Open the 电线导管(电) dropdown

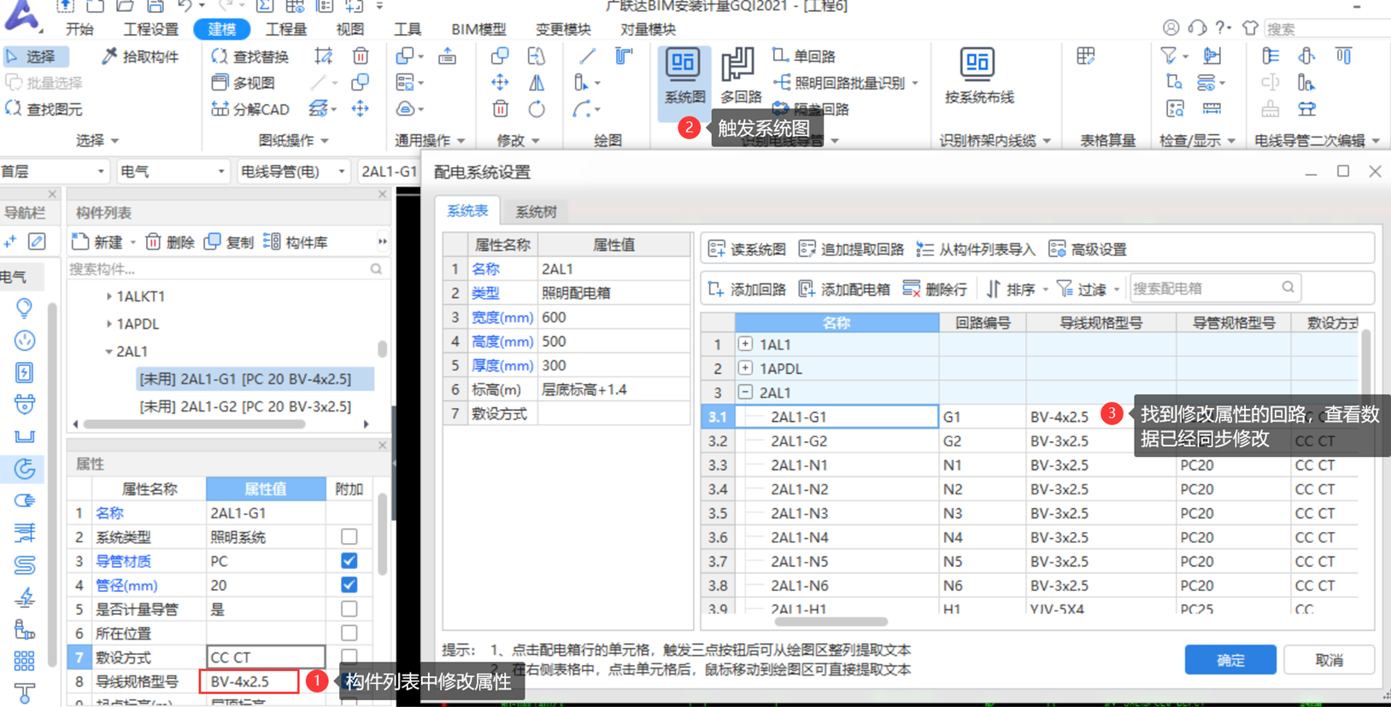(293, 172)
